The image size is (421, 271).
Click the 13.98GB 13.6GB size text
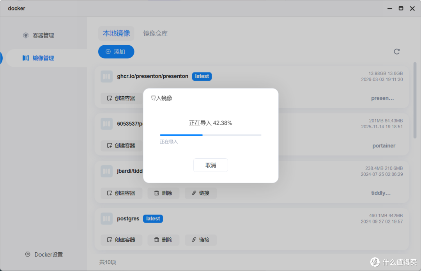pyautogui.click(x=386, y=73)
